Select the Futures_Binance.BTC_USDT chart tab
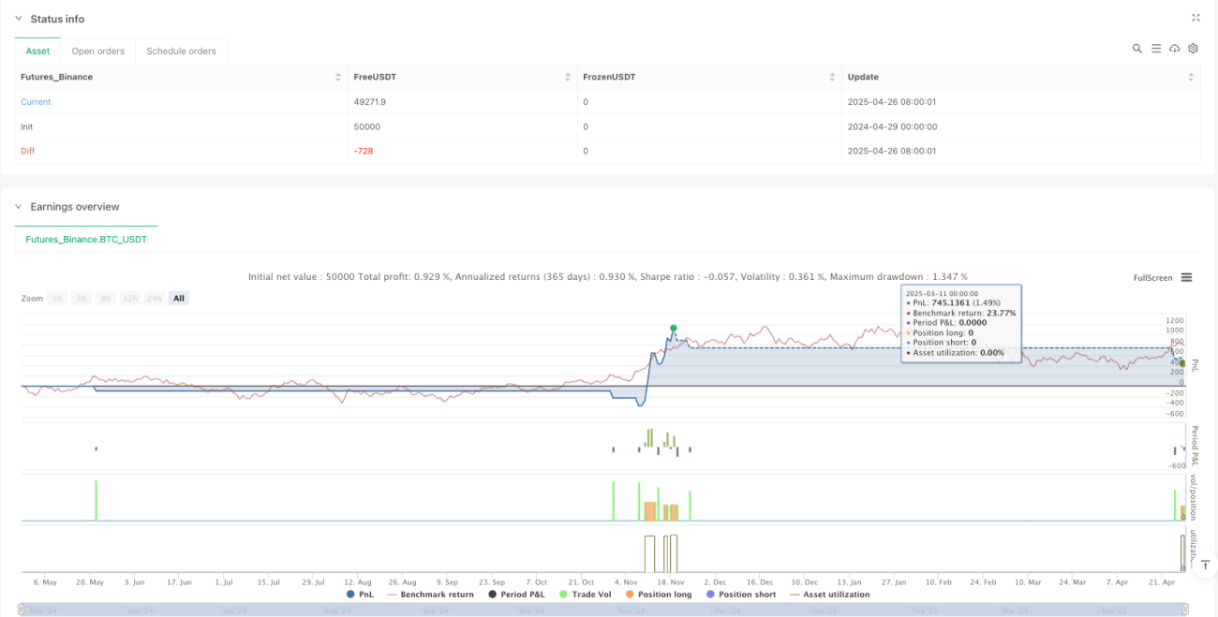 [x=86, y=240]
